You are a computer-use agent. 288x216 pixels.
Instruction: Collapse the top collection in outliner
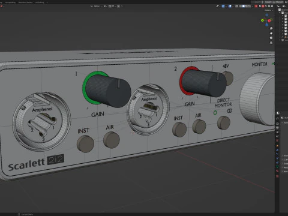(280, 13)
